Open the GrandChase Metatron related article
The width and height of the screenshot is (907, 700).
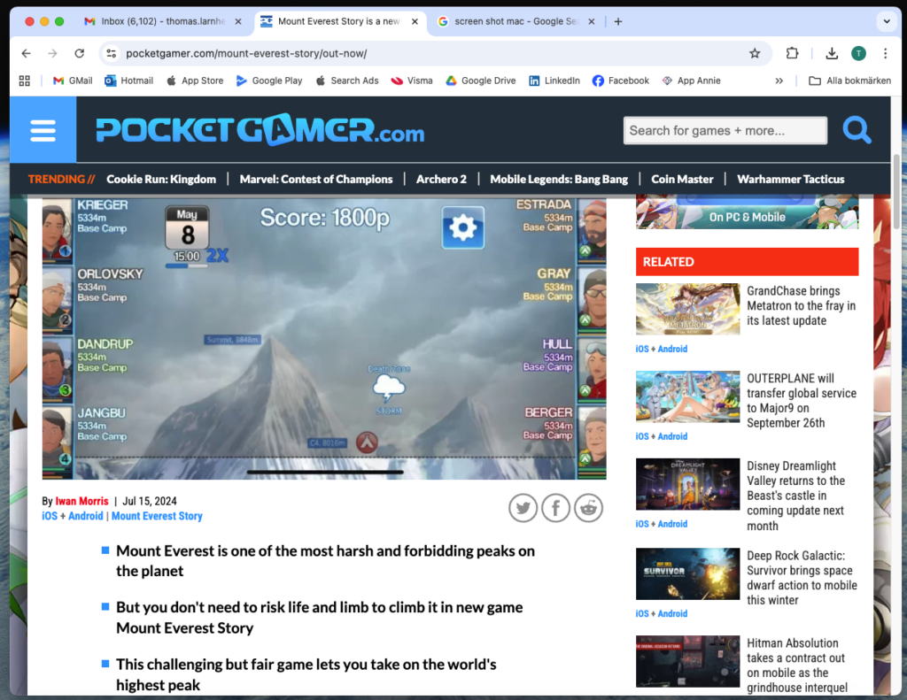coord(801,306)
